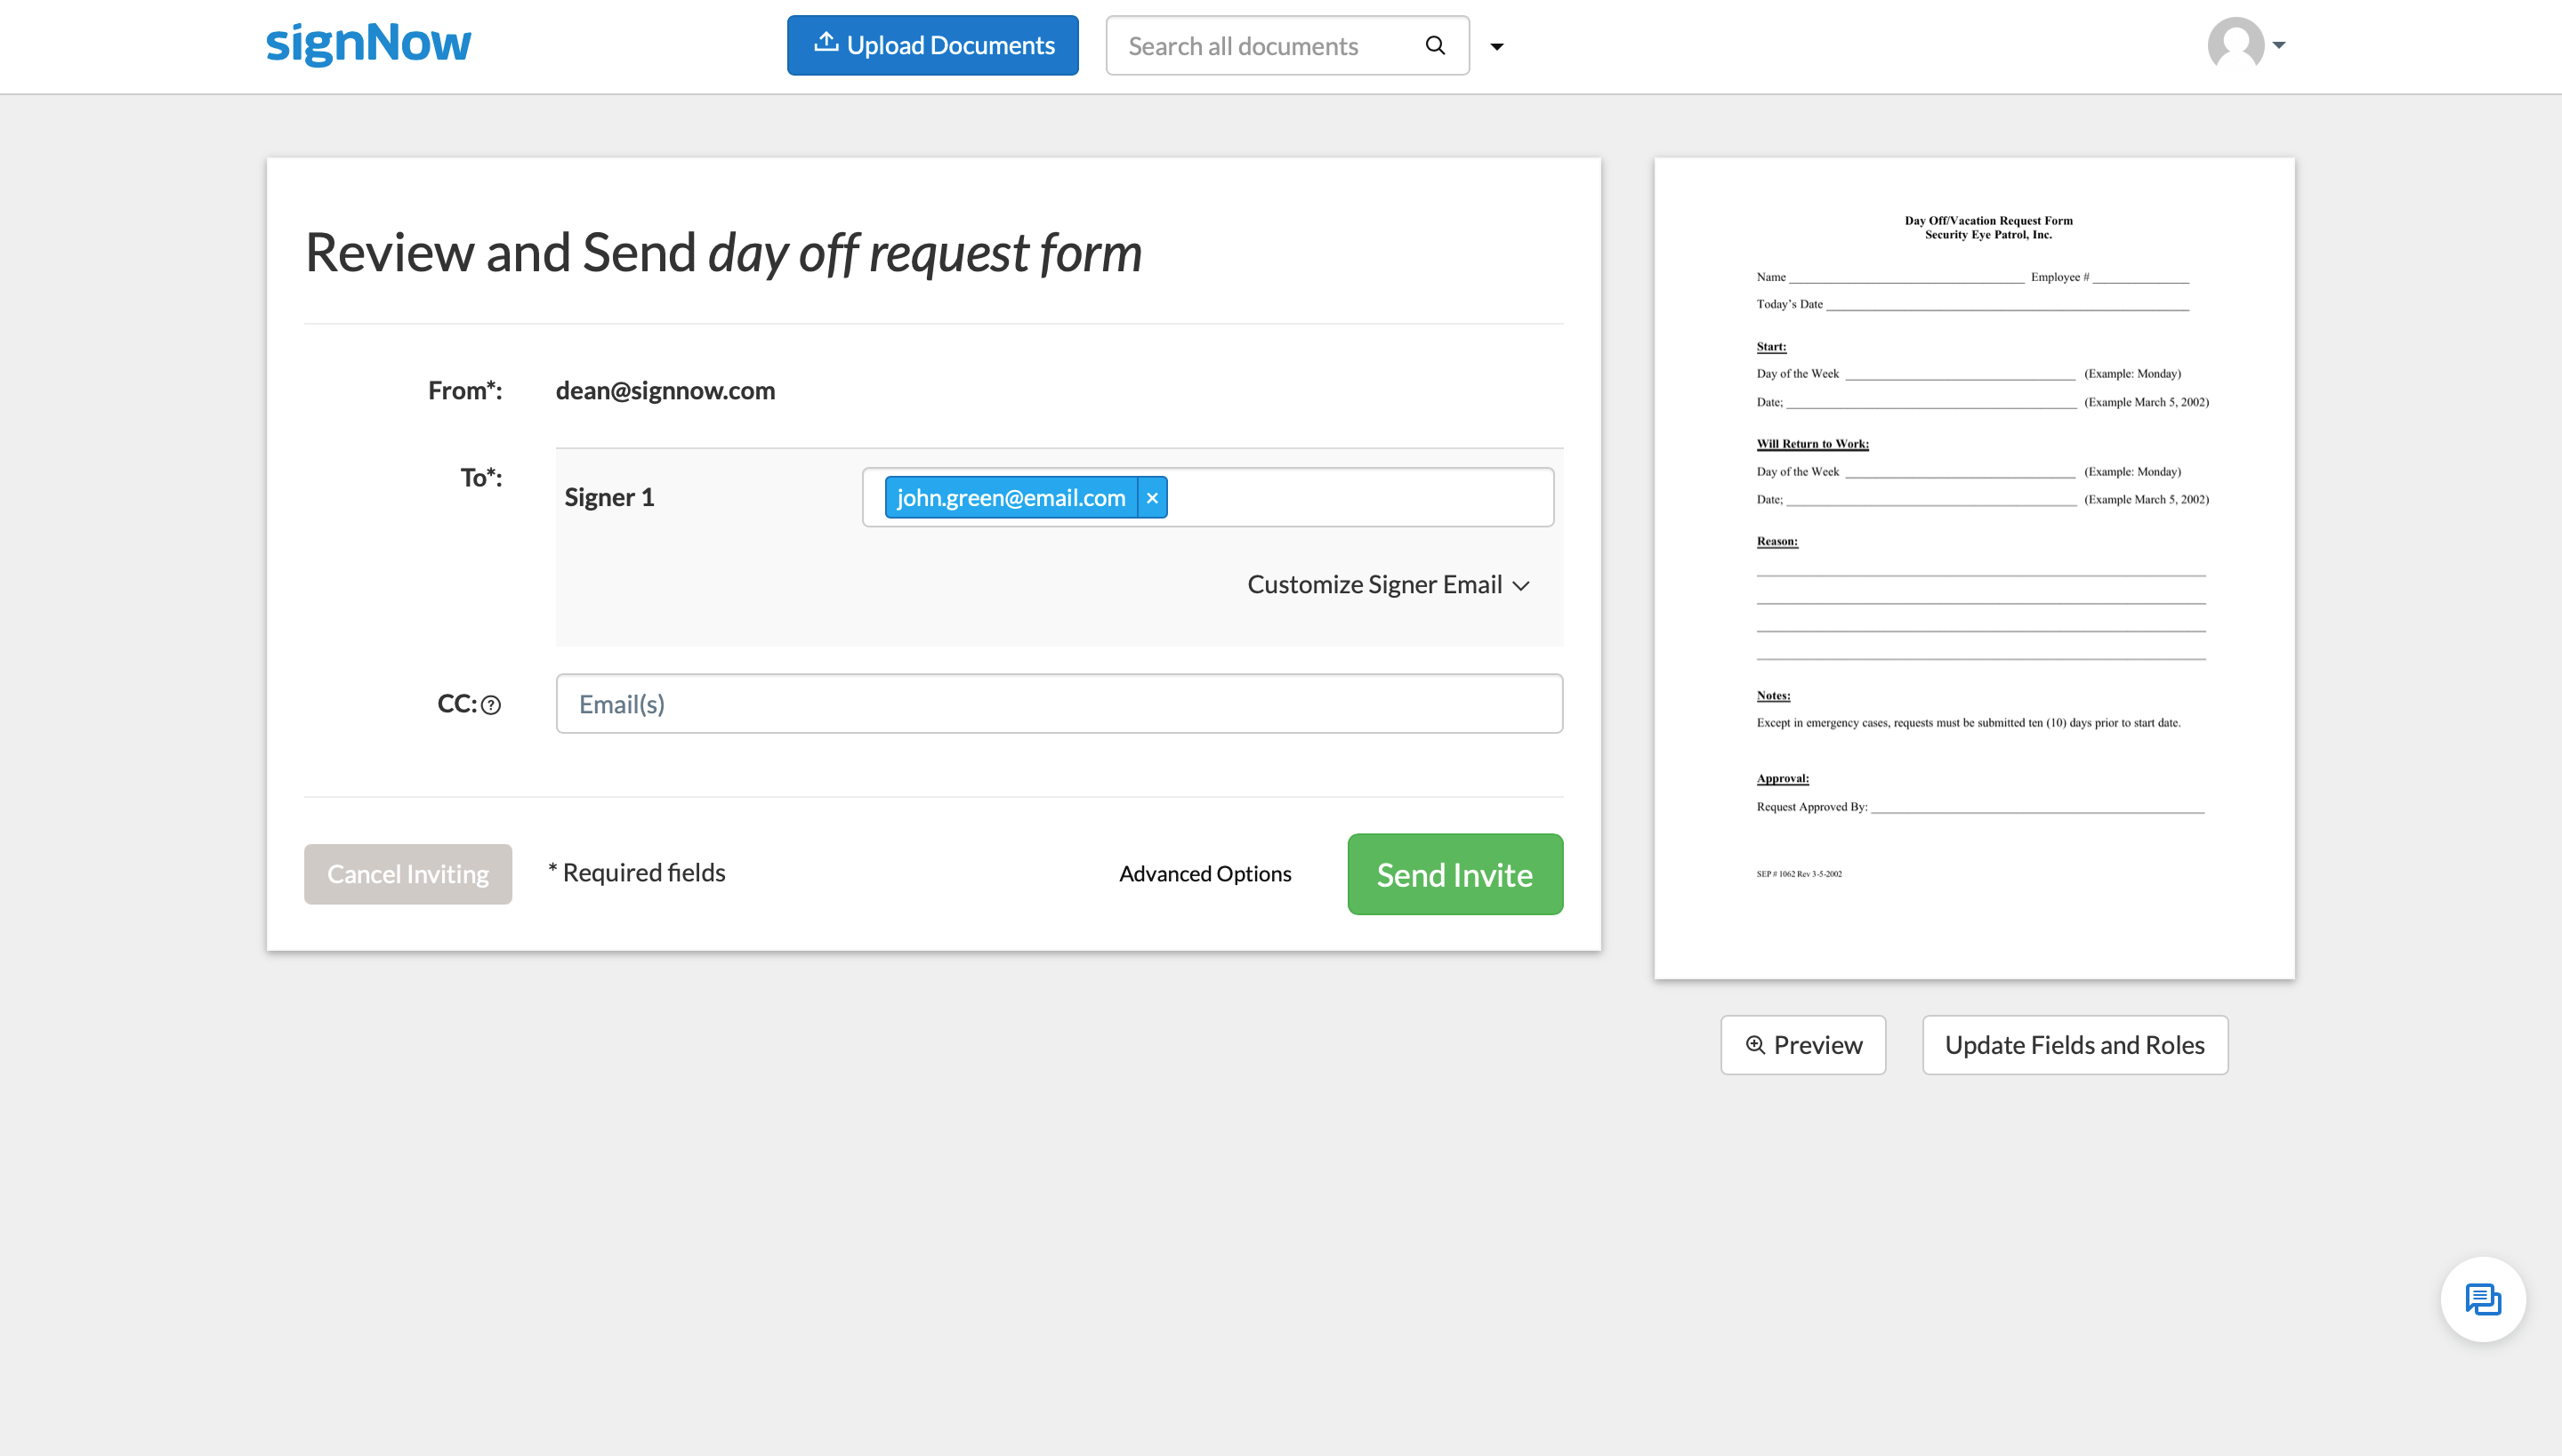Click the Upload Documents icon
Image resolution: width=2562 pixels, height=1456 pixels.
[x=824, y=44]
